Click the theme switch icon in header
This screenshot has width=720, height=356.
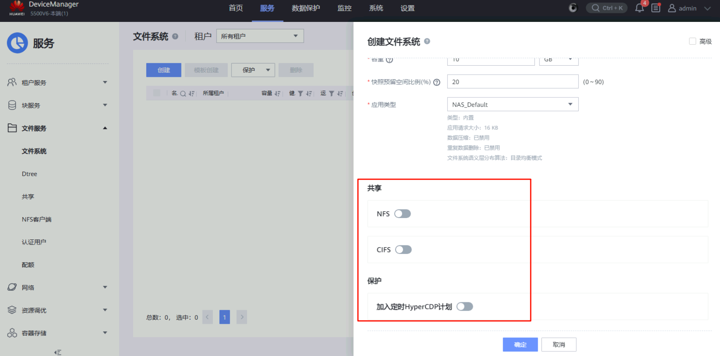coord(573,8)
